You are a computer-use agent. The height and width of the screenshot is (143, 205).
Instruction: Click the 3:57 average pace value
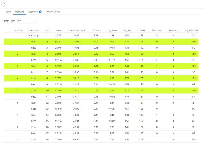[112, 54]
